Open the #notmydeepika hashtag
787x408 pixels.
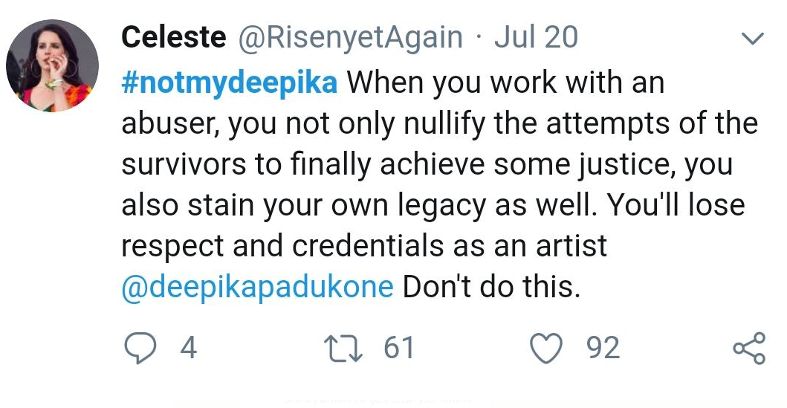(229, 82)
